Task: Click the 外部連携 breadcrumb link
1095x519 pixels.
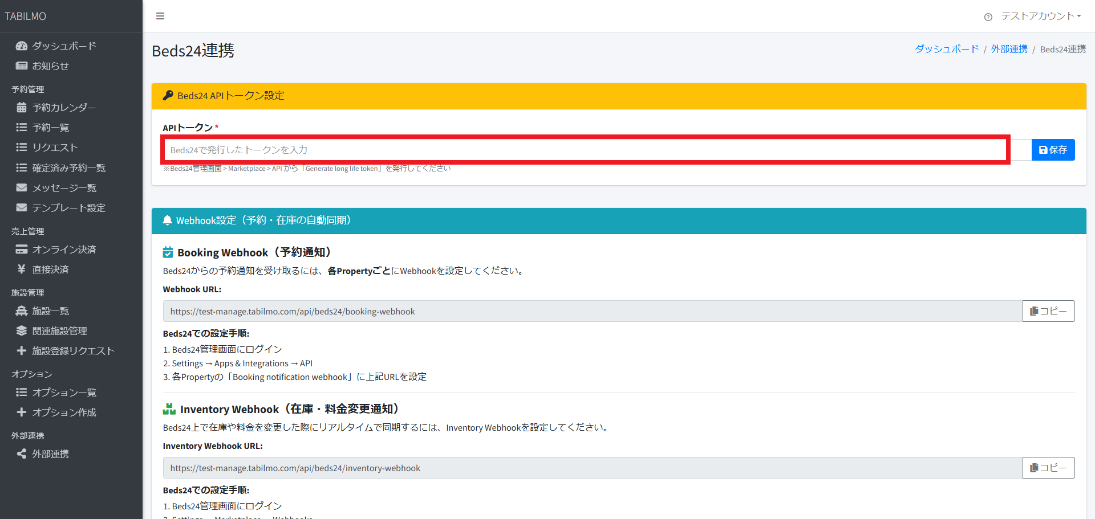Action: click(x=1009, y=49)
